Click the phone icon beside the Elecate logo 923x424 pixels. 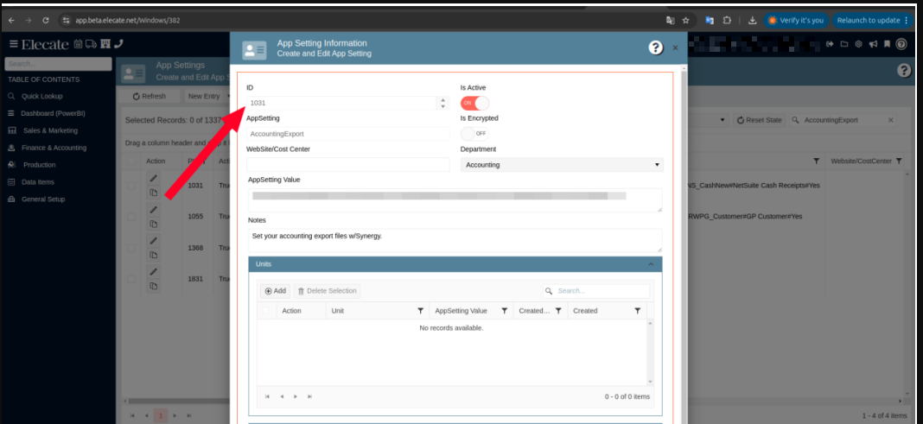pyautogui.click(x=118, y=44)
